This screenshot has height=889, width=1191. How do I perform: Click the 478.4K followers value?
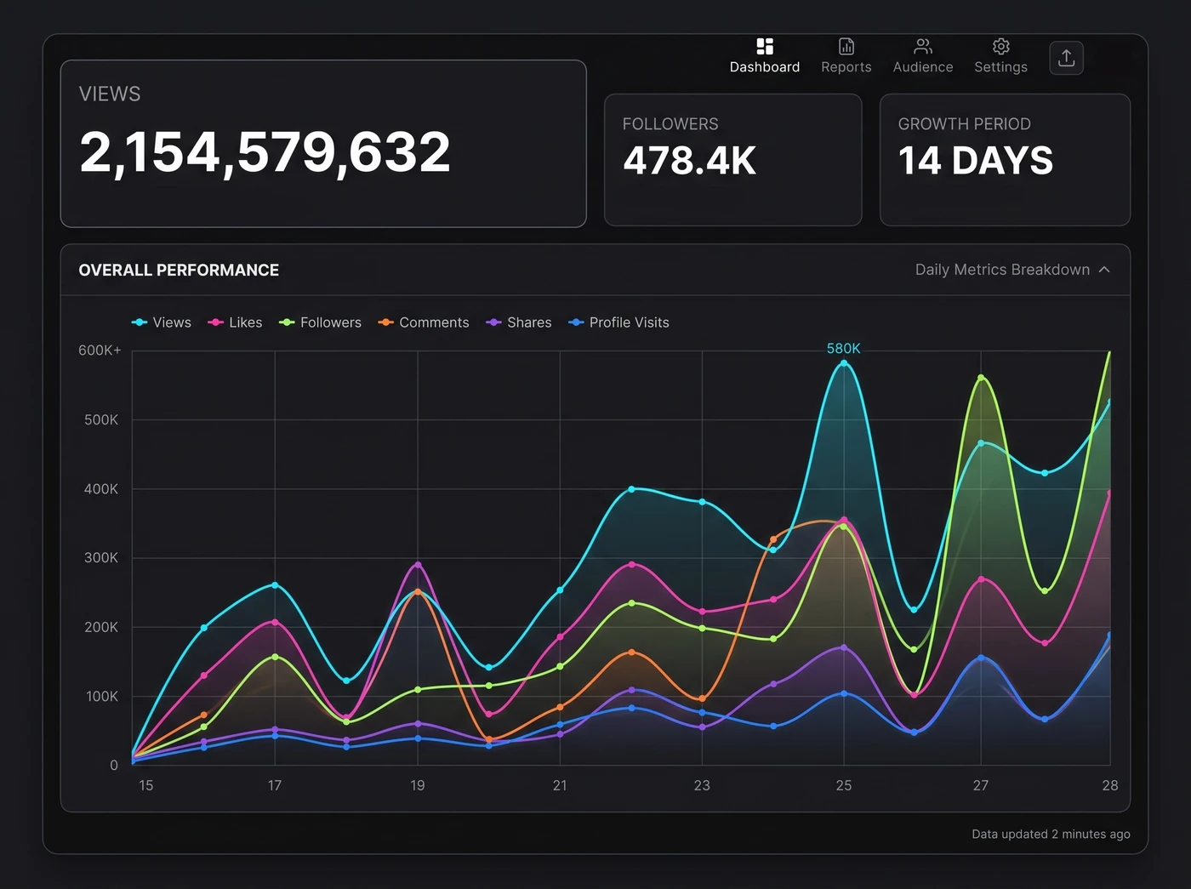click(x=689, y=161)
